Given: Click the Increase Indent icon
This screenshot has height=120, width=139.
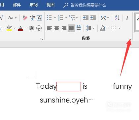Looking at the screenshot, I should tap(93, 18).
